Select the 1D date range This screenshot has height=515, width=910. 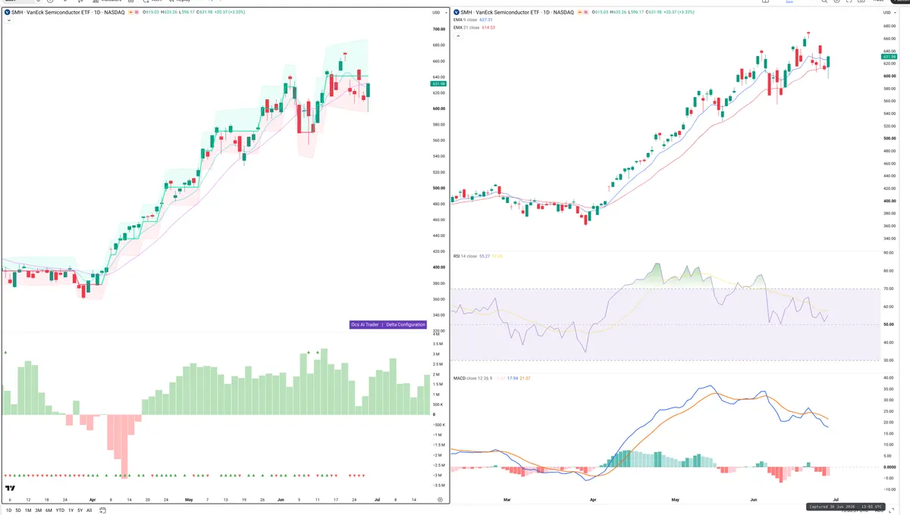pyautogui.click(x=8, y=510)
